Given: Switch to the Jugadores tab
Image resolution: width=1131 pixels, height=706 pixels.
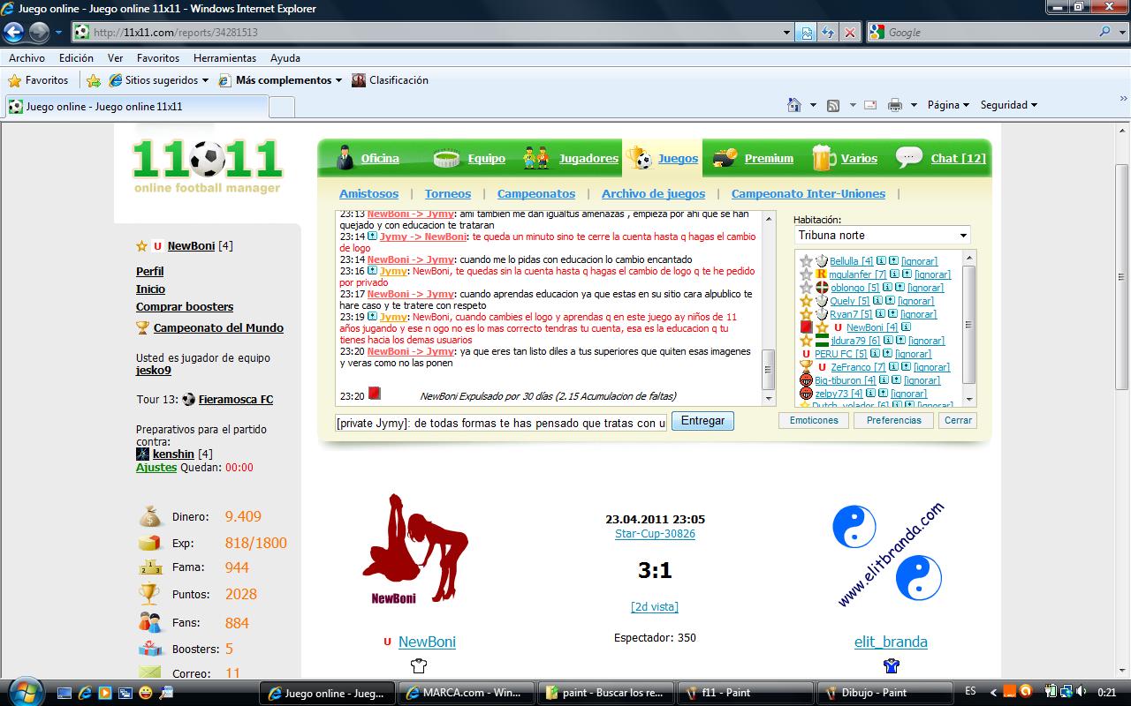Looking at the screenshot, I should coord(588,159).
